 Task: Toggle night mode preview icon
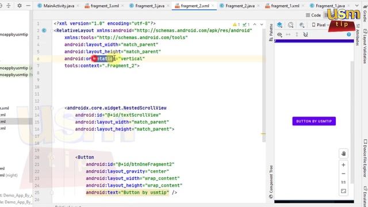click(302, 25)
